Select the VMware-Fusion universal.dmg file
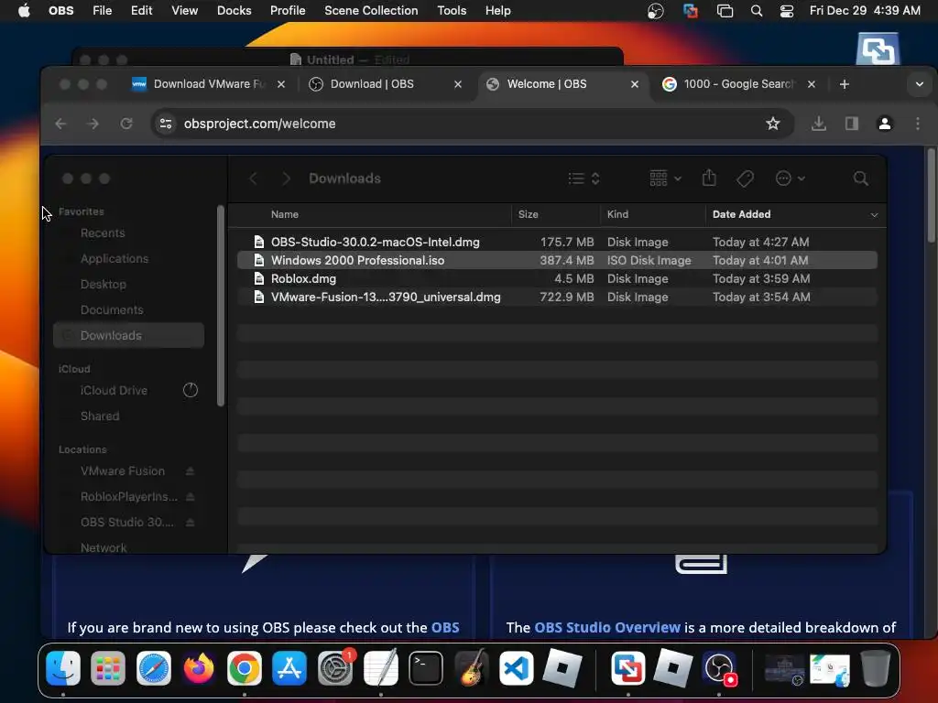 coord(557,297)
